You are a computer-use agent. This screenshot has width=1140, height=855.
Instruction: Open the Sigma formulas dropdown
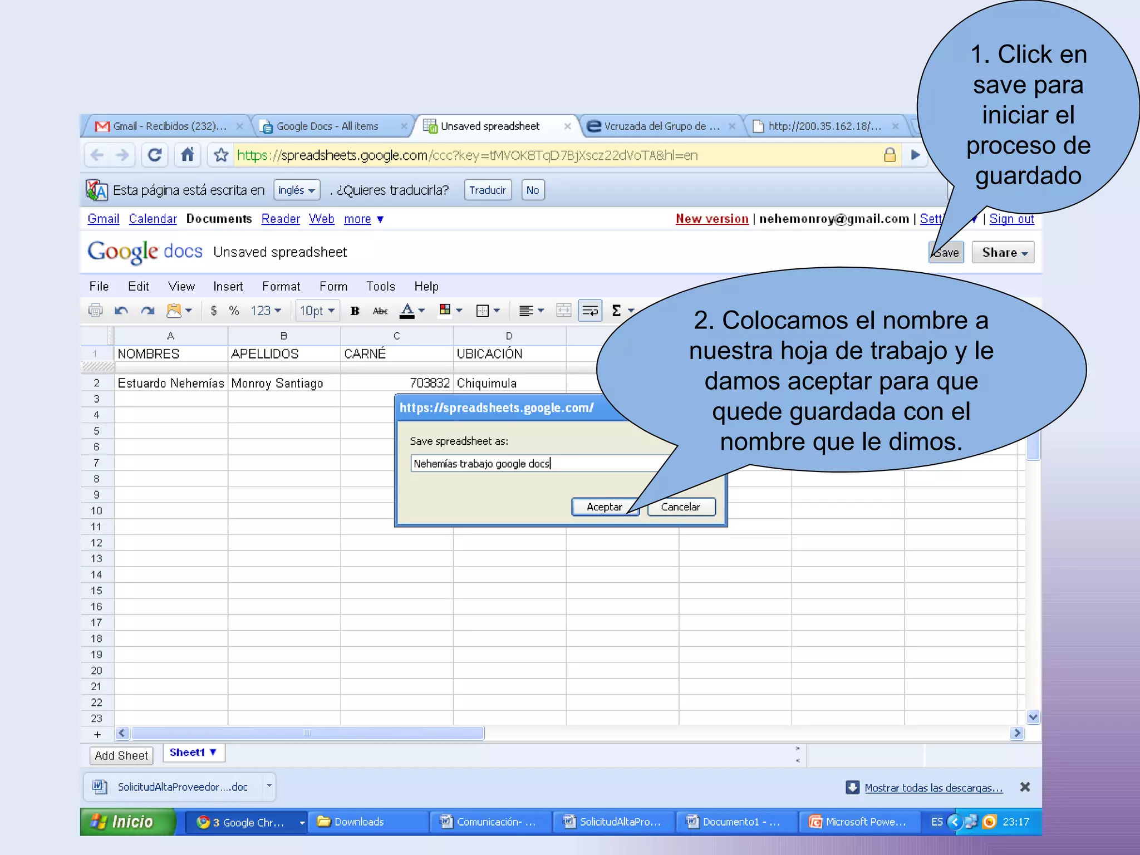pos(622,311)
